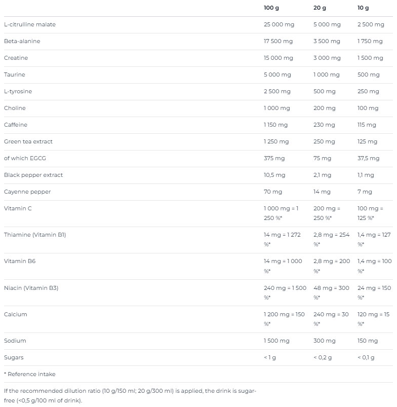Select the Creatine row label
Screen dimensions: 397x407
click(x=16, y=58)
